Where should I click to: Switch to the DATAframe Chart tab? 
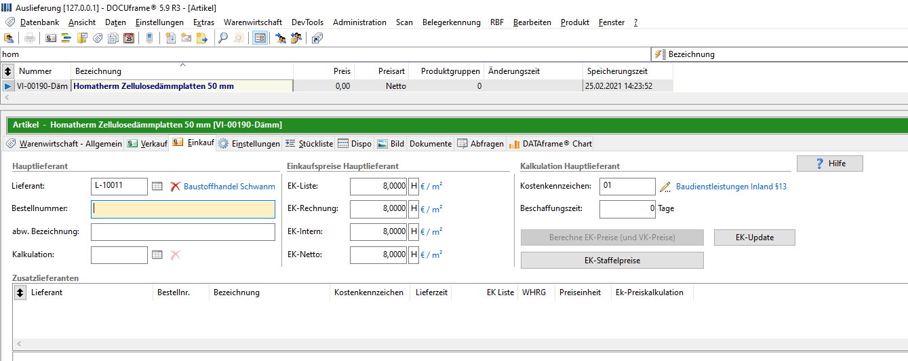coord(550,144)
